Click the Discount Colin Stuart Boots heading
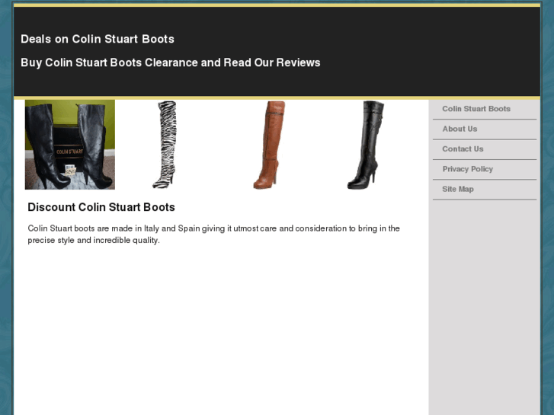 (x=101, y=207)
